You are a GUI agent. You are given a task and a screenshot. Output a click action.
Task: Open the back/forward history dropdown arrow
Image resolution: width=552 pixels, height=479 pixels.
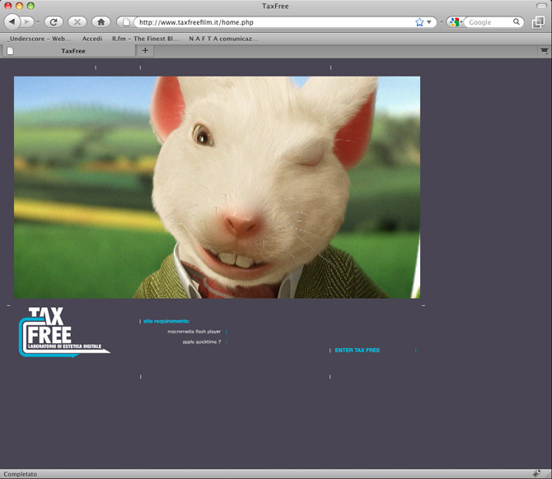pyautogui.click(x=38, y=22)
